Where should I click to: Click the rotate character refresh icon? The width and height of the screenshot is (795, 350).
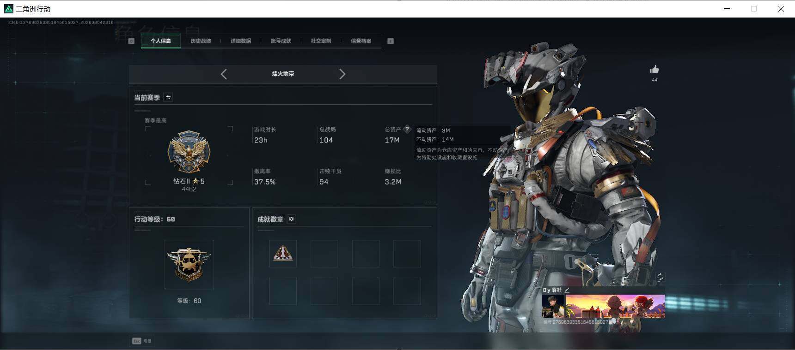click(x=660, y=277)
